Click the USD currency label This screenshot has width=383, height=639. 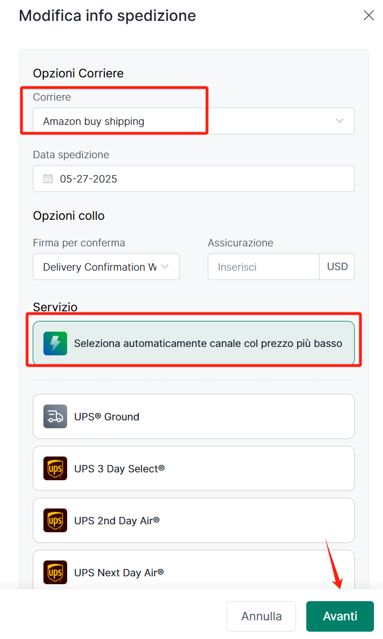click(x=337, y=267)
